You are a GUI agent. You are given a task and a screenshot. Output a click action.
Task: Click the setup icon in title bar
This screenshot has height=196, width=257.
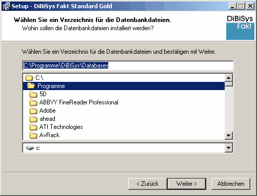click(7, 6)
